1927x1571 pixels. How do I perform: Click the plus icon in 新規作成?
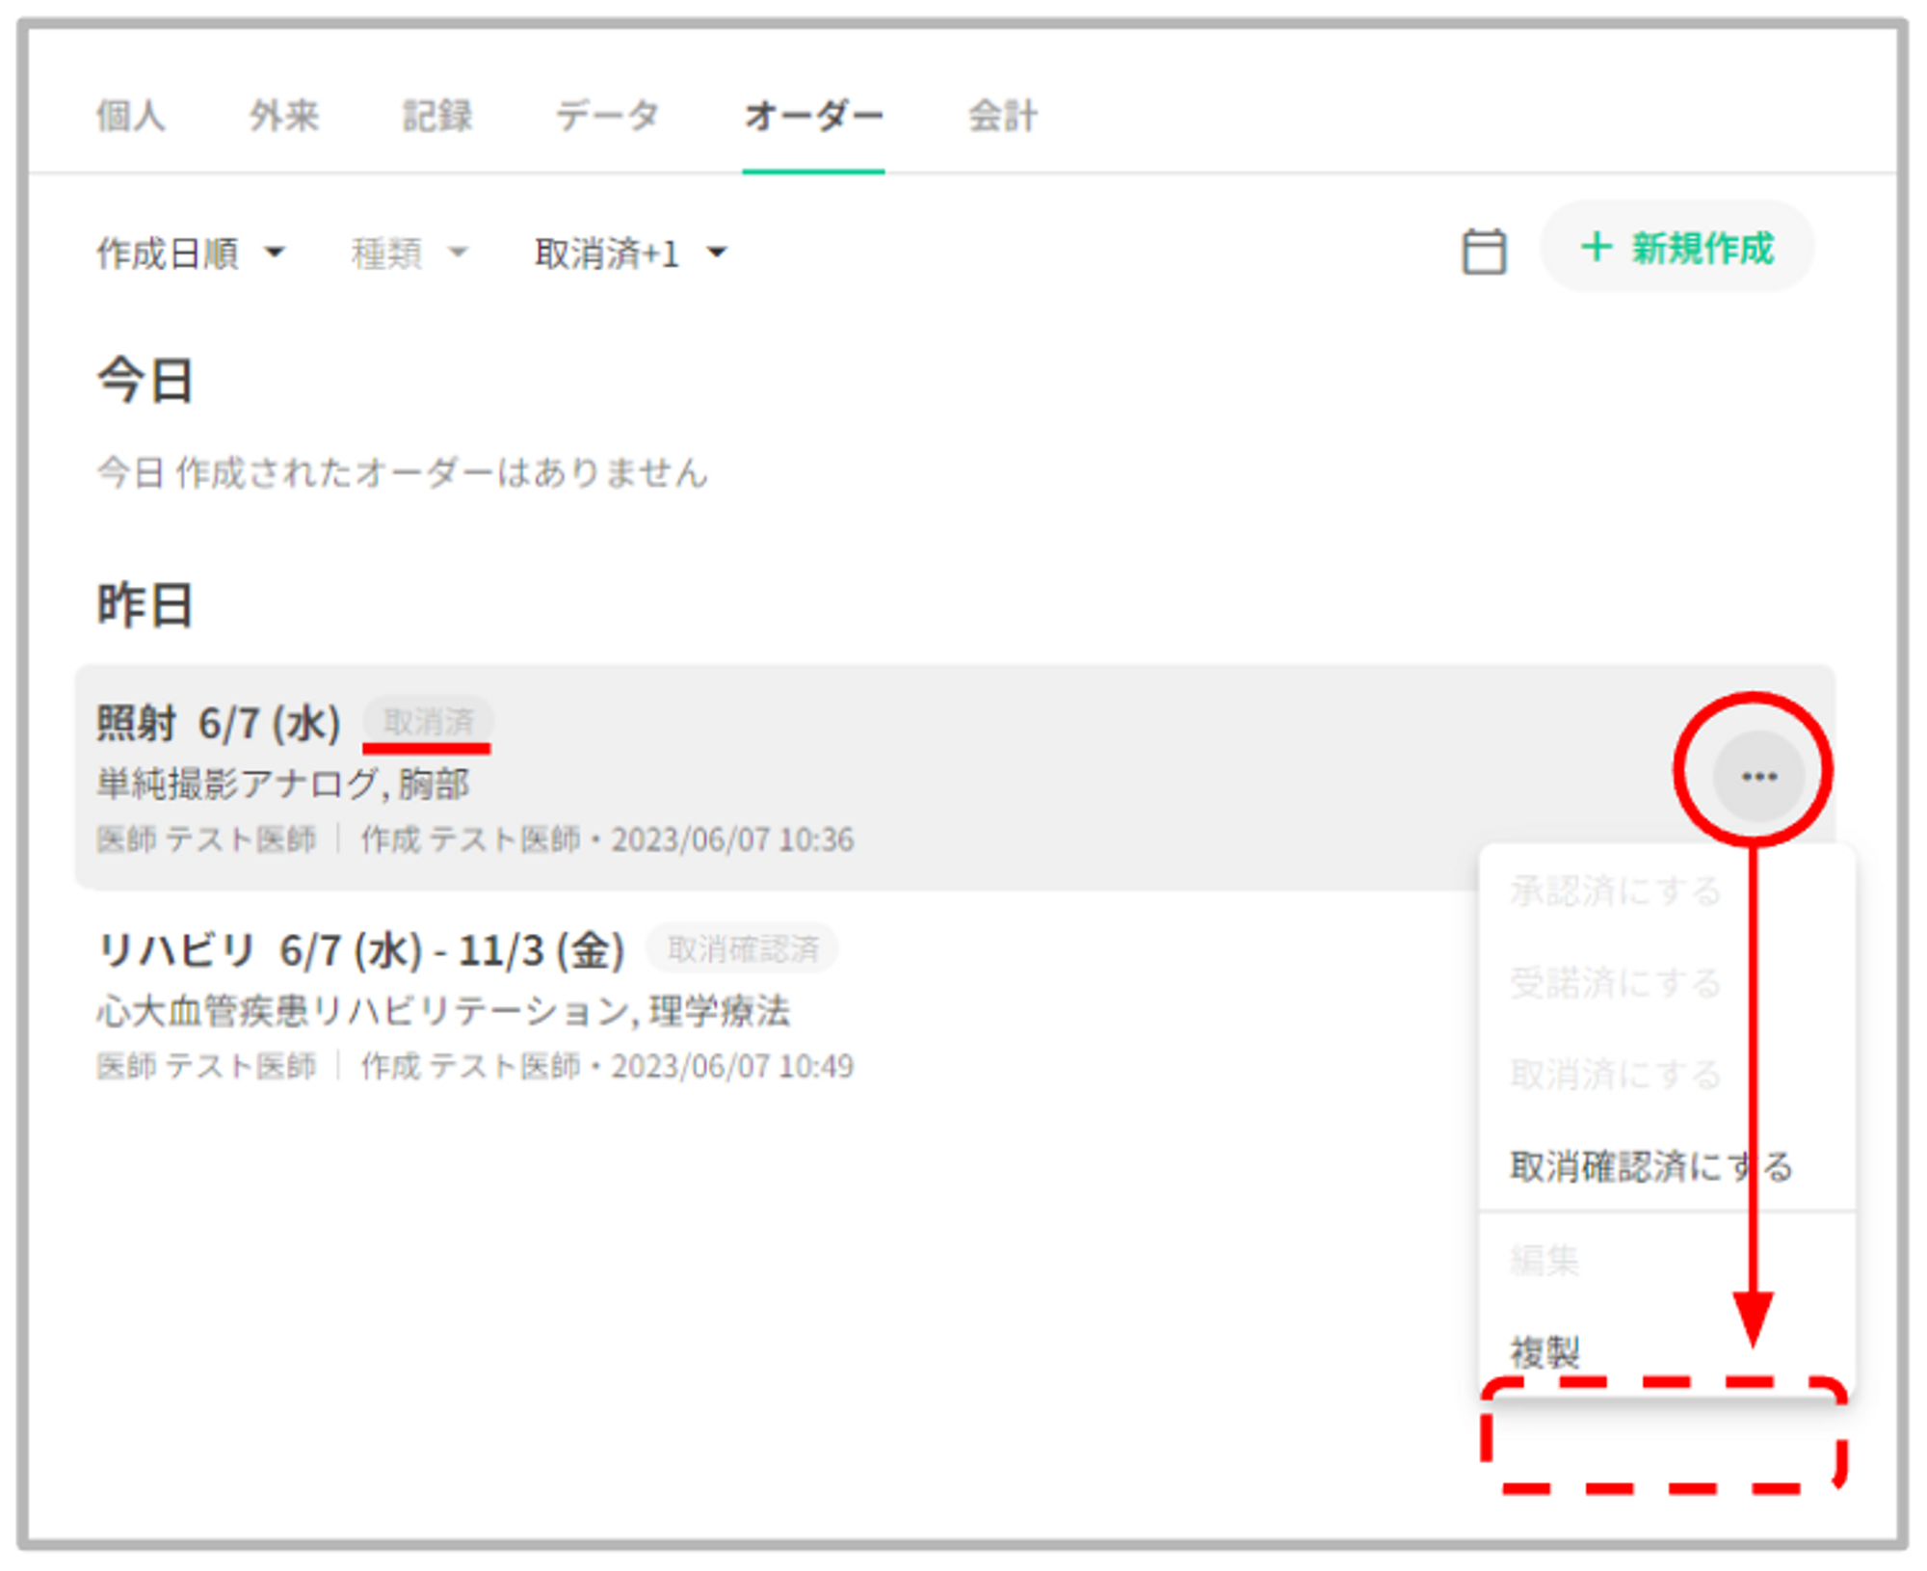tap(1596, 247)
